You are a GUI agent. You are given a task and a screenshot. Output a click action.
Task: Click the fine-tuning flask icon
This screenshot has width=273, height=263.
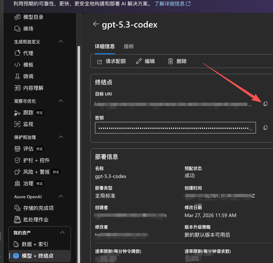click(x=17, y=76)
